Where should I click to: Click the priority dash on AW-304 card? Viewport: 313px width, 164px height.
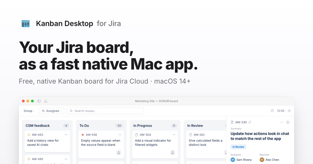pos(174,135)
